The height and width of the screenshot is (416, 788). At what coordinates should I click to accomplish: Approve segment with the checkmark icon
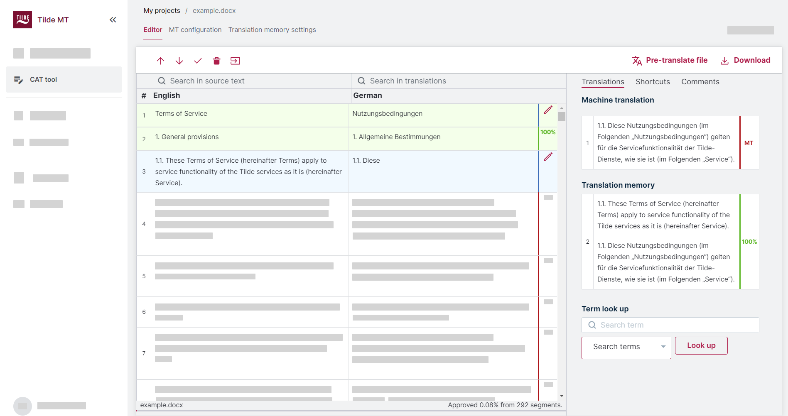tap(198, 61)
